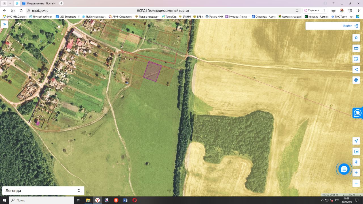Open a new browser tab

click(61, 3)
